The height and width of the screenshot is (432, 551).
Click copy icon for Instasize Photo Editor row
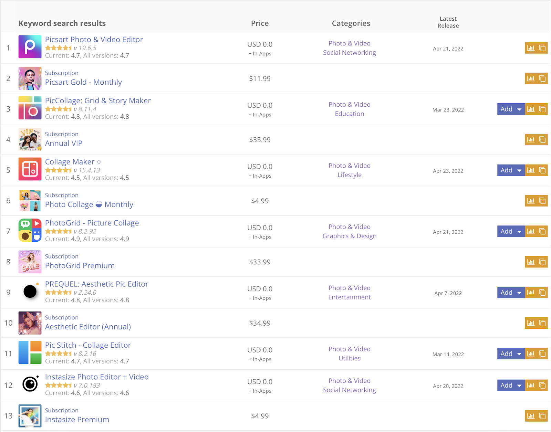click(542, 385)
